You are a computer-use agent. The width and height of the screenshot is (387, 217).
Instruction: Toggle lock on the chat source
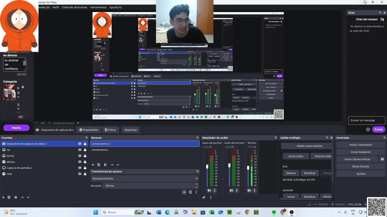[x=85, y=174]
